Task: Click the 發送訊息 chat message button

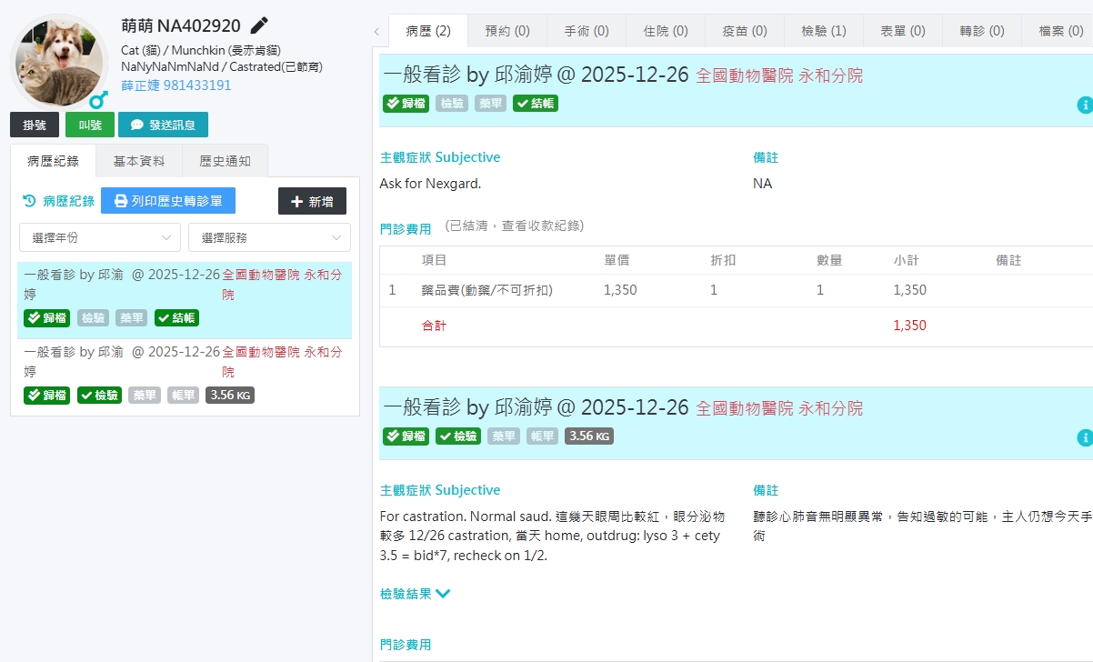Action: tap(163, 125)
